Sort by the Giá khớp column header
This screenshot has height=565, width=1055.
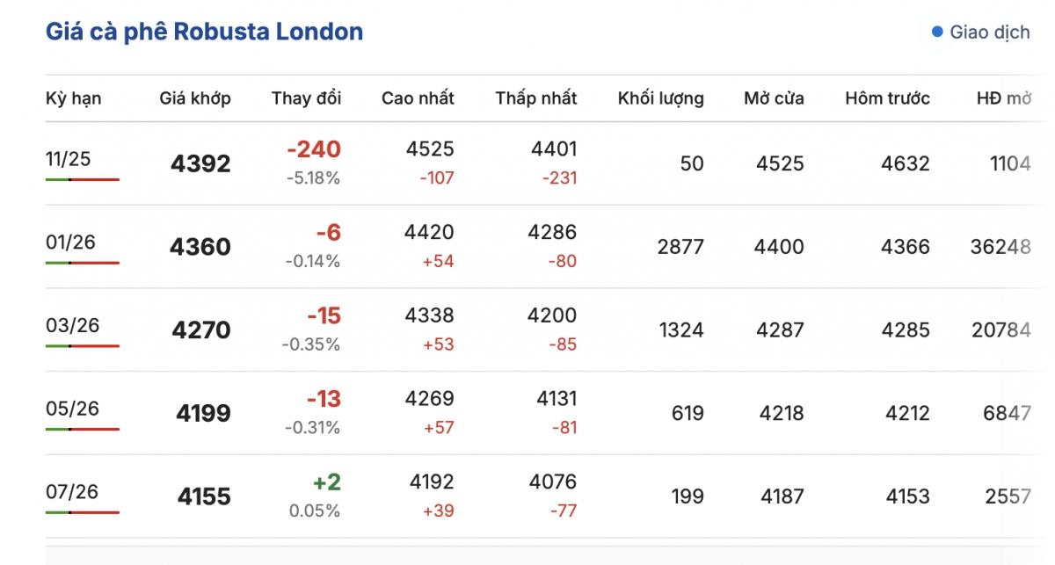pos(195,98)
